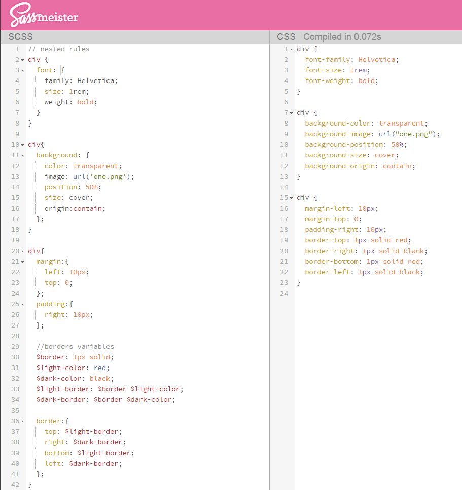Click 'background-color: transparent;' in CSS output
Image resolution: width=462 pixels, height=490 pixels.
366,124
